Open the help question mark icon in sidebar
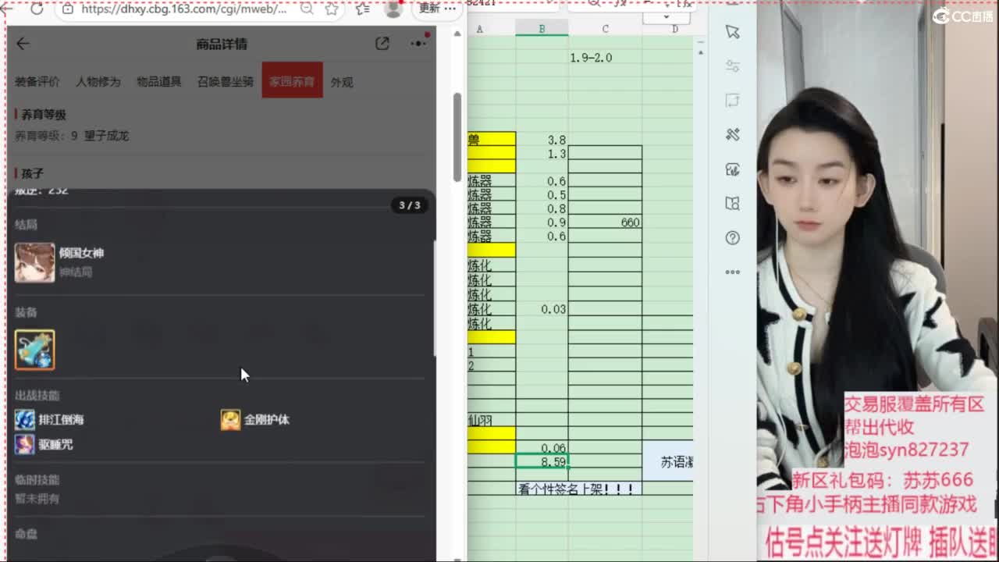This screenshot has width=999, height=562. 732,238
